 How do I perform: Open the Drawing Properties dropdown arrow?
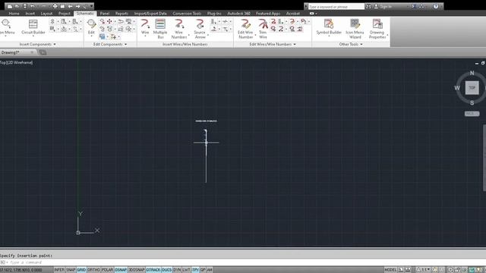tap(387, 35)
